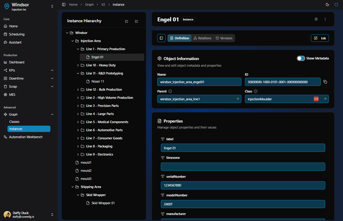343x221 pixels.
Task: Click collapse-all icon in Instance Hierarchy header
Action: point(137,21)
